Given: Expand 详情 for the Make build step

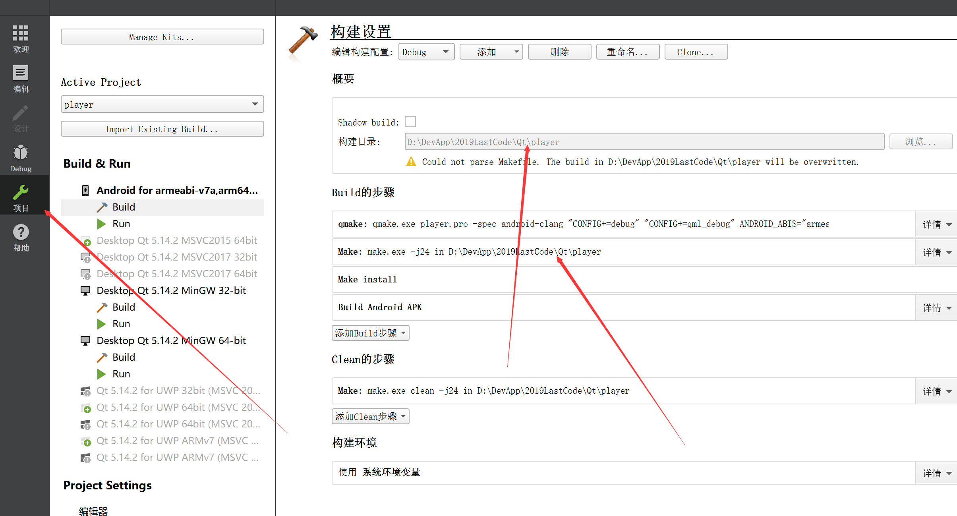Looking at the screenshot, I should point(936,252).
